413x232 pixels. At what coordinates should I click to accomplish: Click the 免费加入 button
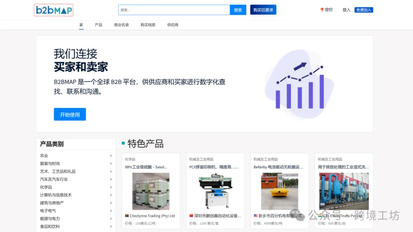363,10
